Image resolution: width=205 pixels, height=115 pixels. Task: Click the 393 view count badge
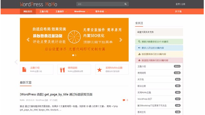178,92
